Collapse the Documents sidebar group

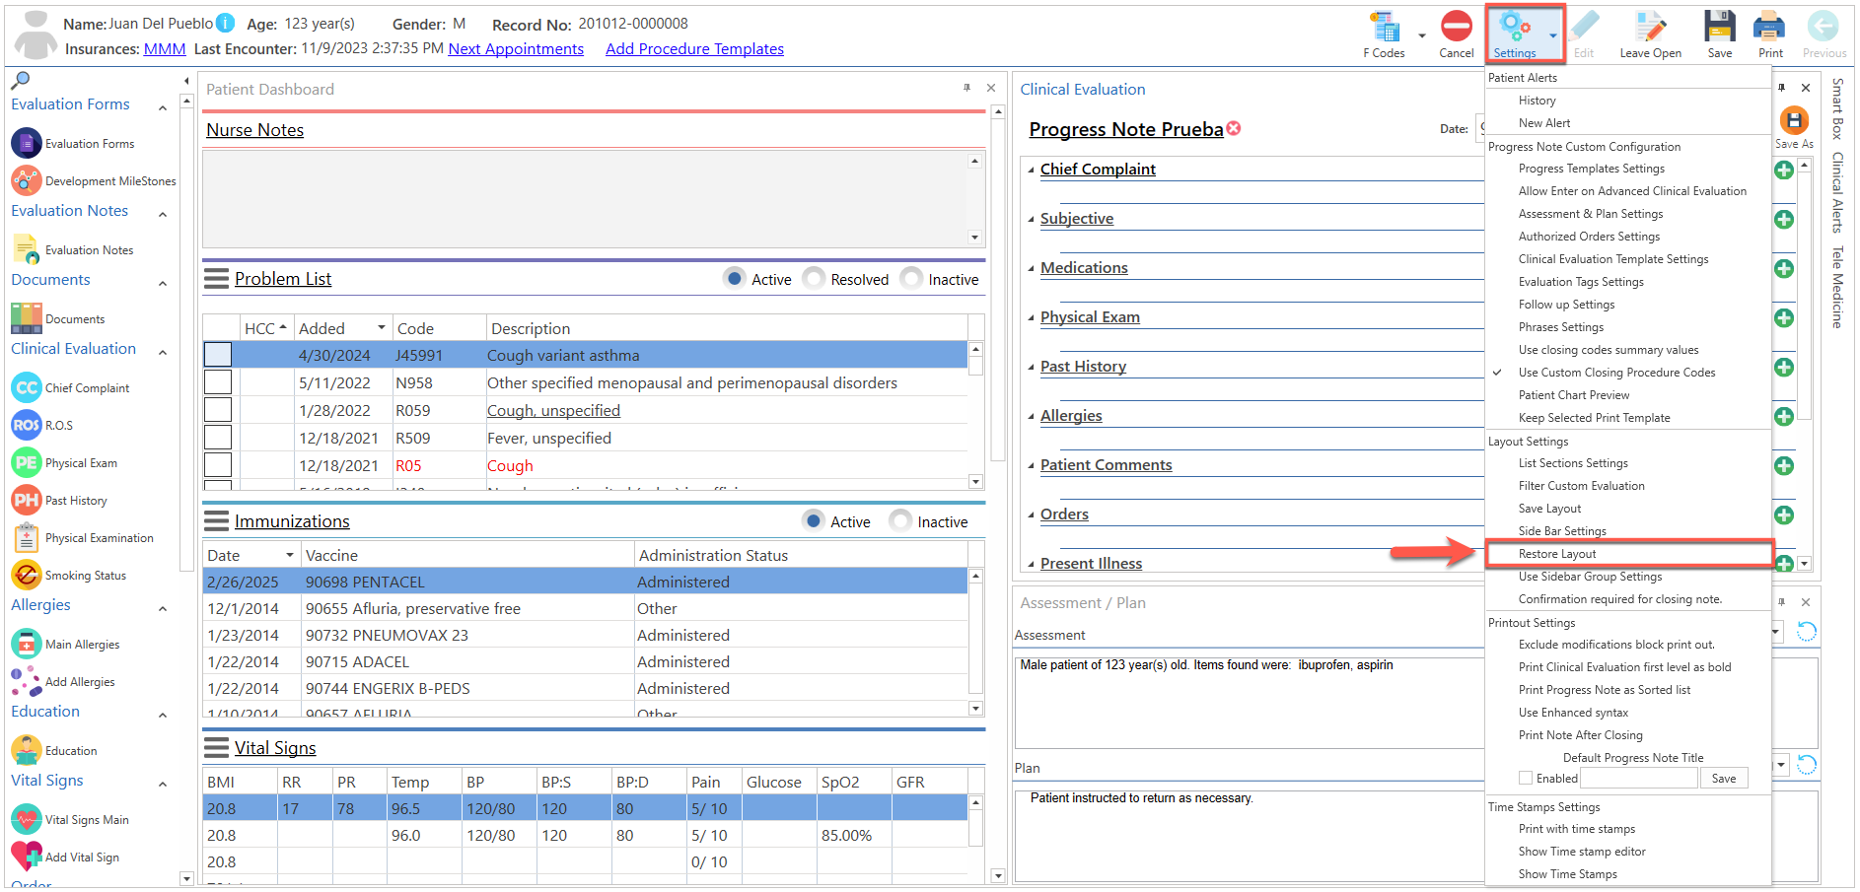[x=163, y=283]
